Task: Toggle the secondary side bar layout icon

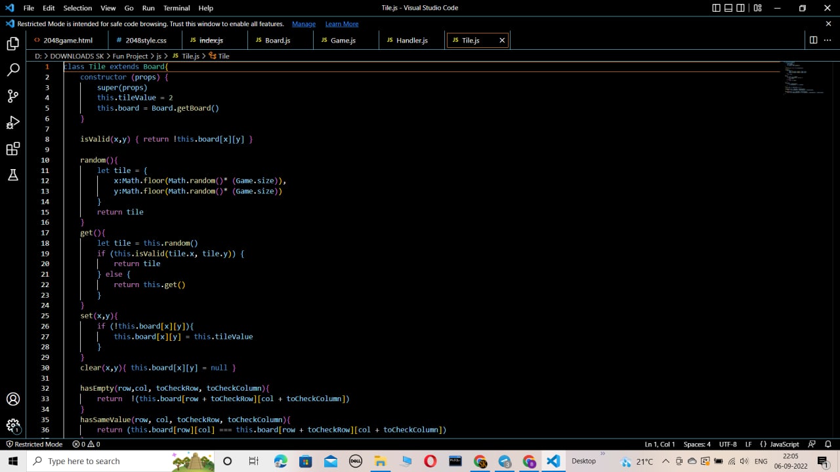Action: pyautogui.click(x=740, y=8)
